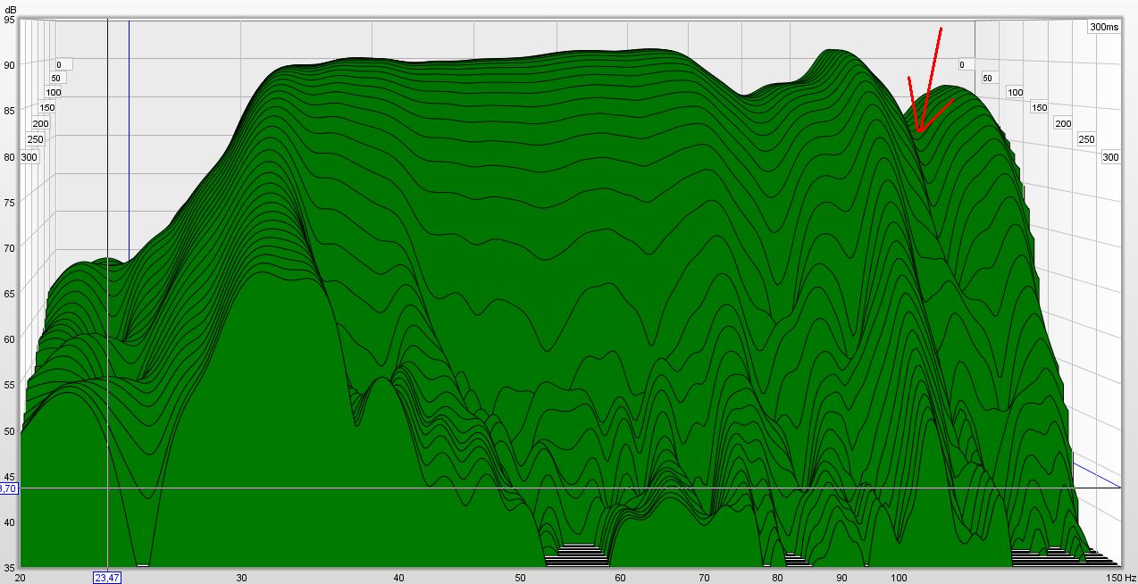
Task: Click the 70 Hz frequency axis label
Action: pyautogui.click(x=704, y=578)
